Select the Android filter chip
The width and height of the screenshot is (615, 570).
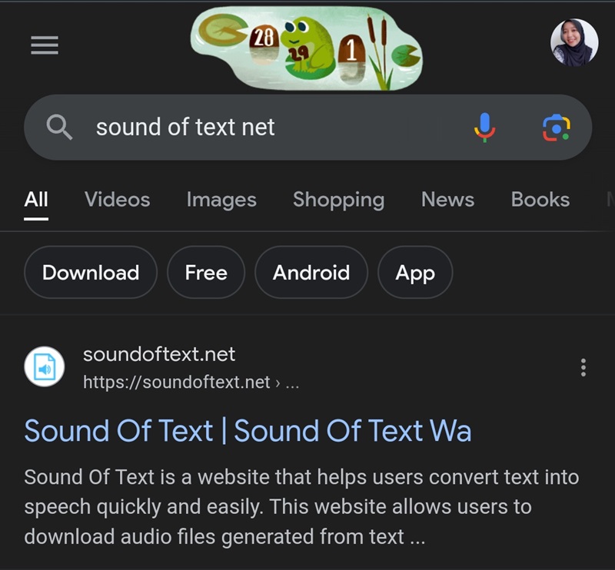311,273
